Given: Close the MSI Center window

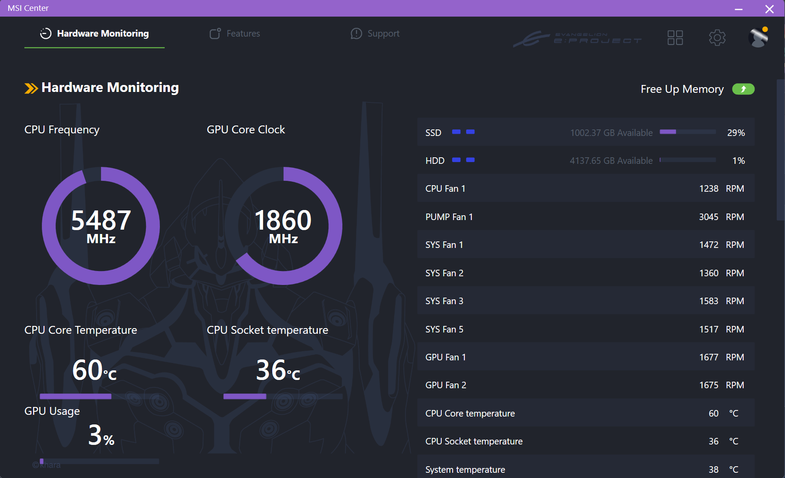Looking at the screenshot, I should (769, 9).
